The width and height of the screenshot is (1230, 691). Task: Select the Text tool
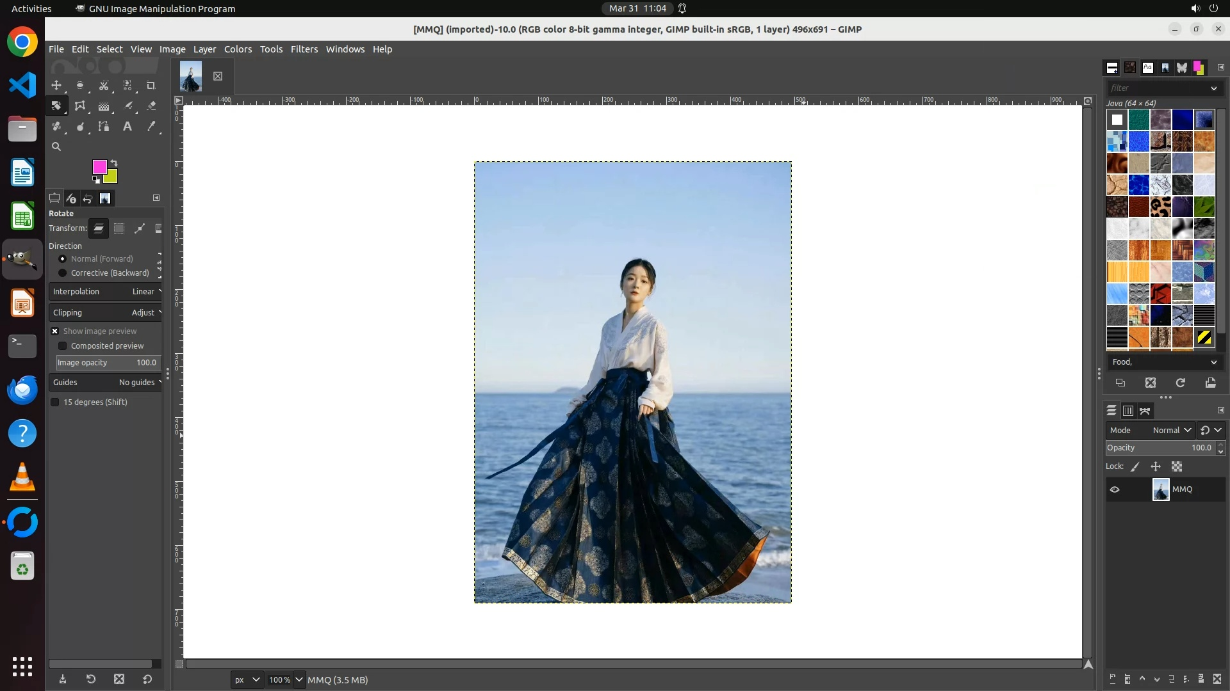pyautogui.click(x=127, y=127)
